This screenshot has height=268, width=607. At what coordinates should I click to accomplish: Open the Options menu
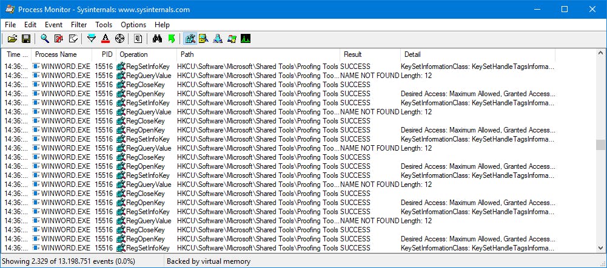[133, 25]
